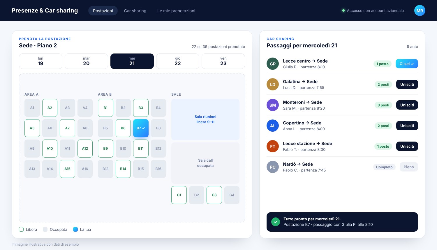437x250 pixels.
Task: Open the MR user avatar menu
Action: 420,10
